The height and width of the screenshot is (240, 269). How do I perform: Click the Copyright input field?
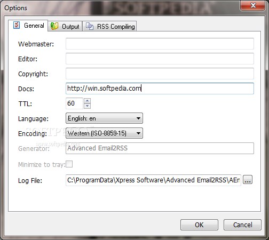(x=160, y=74)
